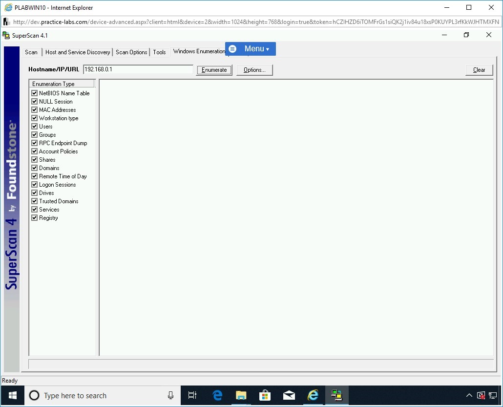
Task: Click the Internet Explorer taskbar icon
Action: (313, 395)
